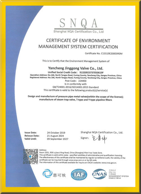Click 'manufacture of steam trap valve' line
The height and width of the screenshot is (194, 141).
(x=76, y=100)
